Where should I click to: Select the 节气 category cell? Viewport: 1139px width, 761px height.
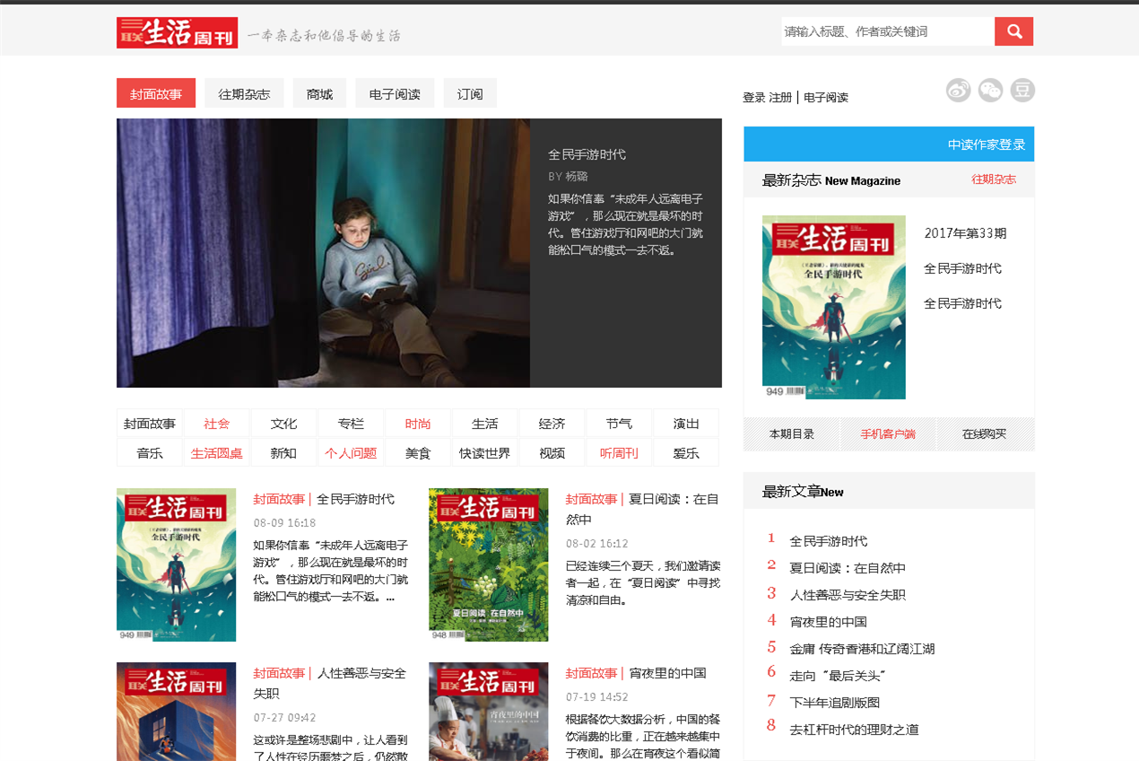pyautogui.click(x=619, y=424)
